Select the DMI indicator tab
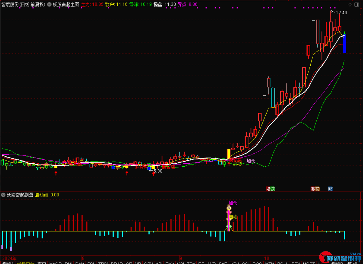Viewport: 363px width, 264px height. pos(69,263)
